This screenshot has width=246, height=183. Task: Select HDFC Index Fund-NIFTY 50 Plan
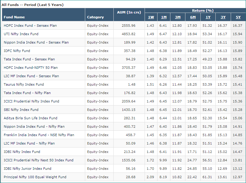(31, 68)
